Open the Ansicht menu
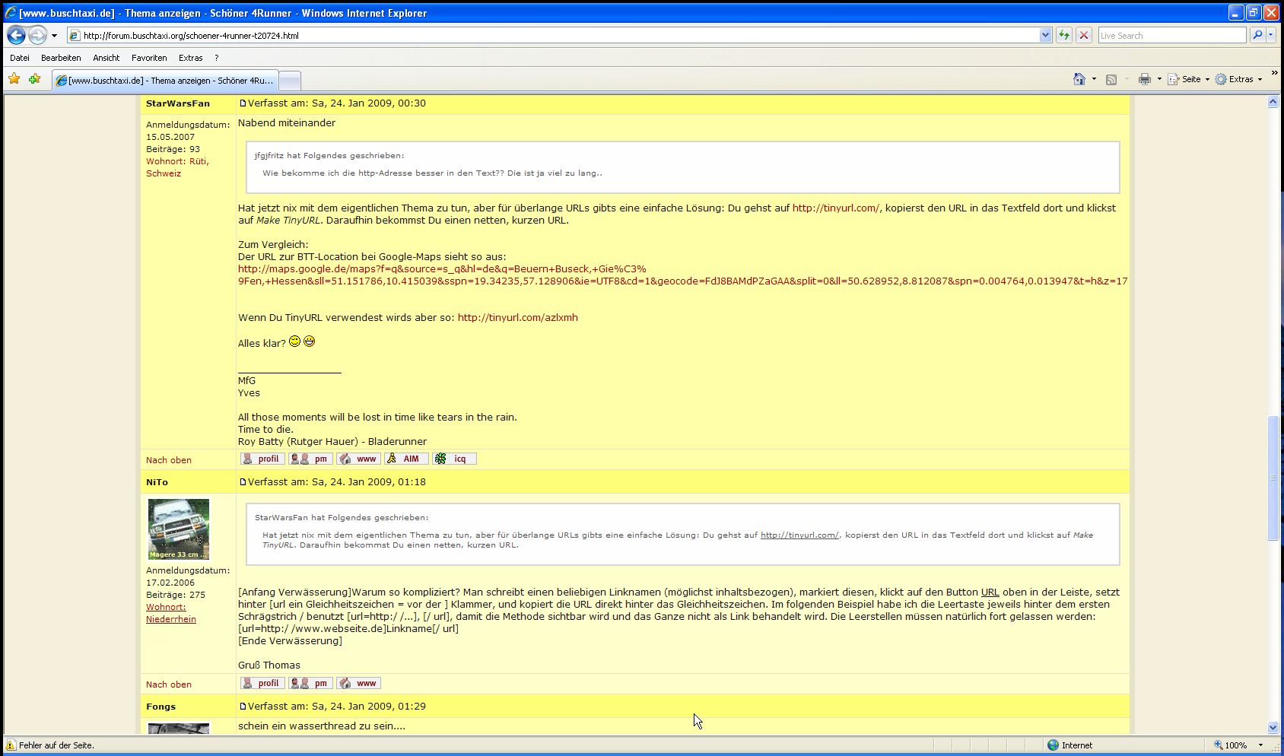The image size is (1284, 756). (x=106, y=58)
